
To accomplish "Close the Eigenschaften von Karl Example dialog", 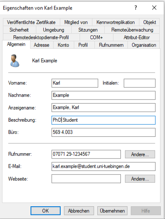I will point(154,8).
